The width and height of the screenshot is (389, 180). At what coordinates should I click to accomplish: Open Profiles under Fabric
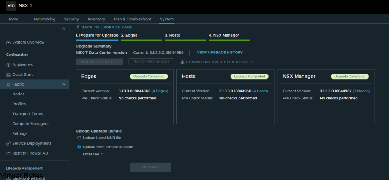(19, 104)
